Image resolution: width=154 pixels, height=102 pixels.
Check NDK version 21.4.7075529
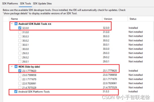click(x=20, y=87)
